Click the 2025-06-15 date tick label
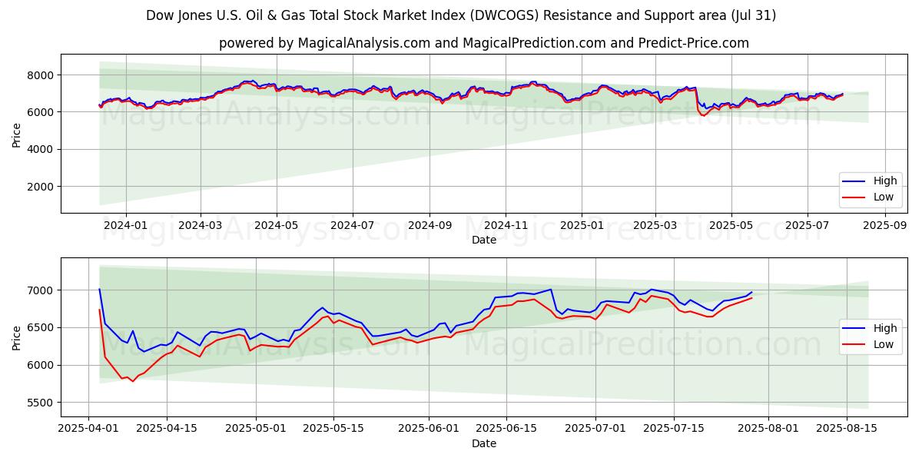 pyautogui.click(x=506, y=429)
